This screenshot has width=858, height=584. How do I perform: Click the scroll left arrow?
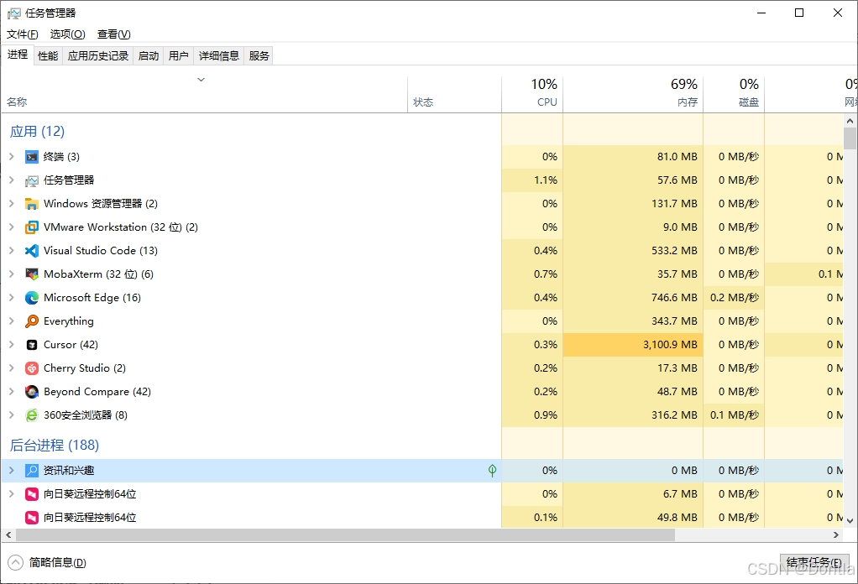click(x=8, y=535)
